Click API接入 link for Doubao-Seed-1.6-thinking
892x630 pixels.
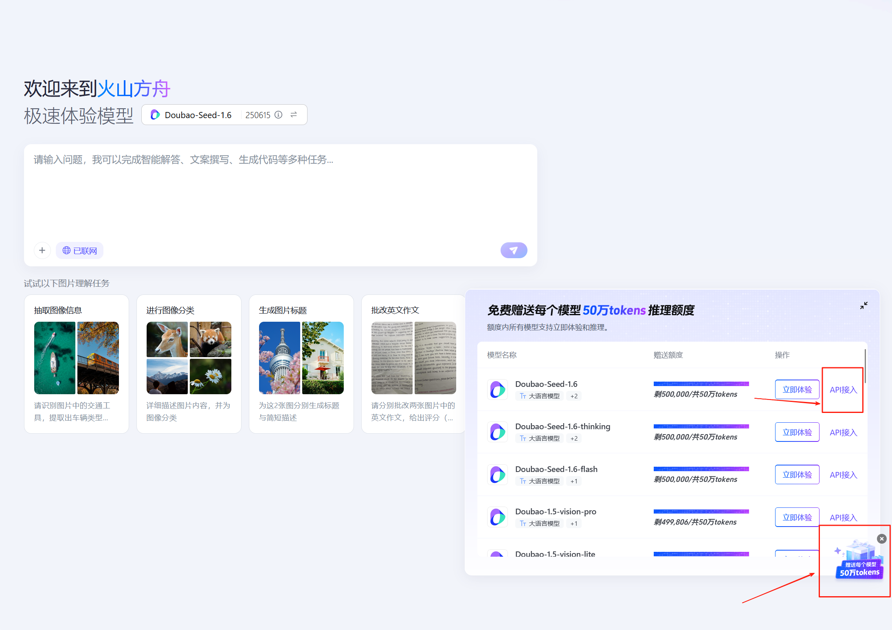(x=844, y=432)
